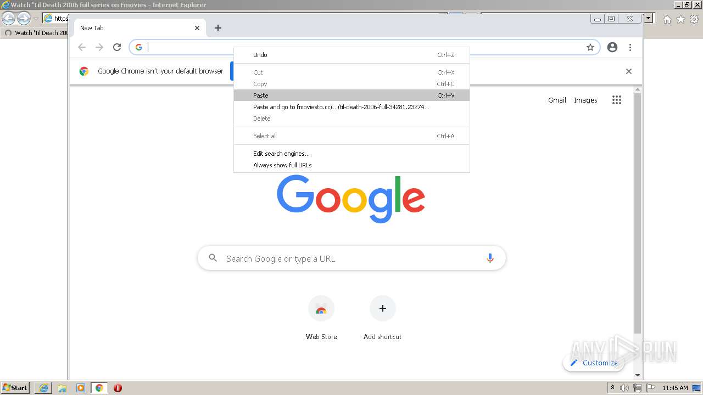Close the New Tab tab
703x395 pixels.
[x=197, y=28]
